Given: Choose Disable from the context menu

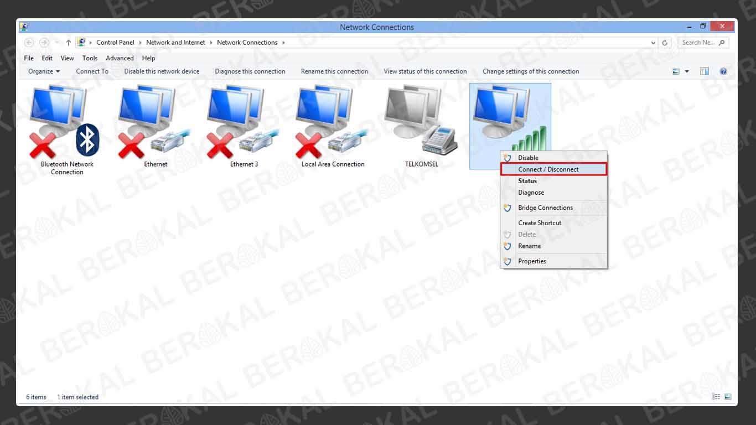Looking at the screenshot, I should (553, 158).
